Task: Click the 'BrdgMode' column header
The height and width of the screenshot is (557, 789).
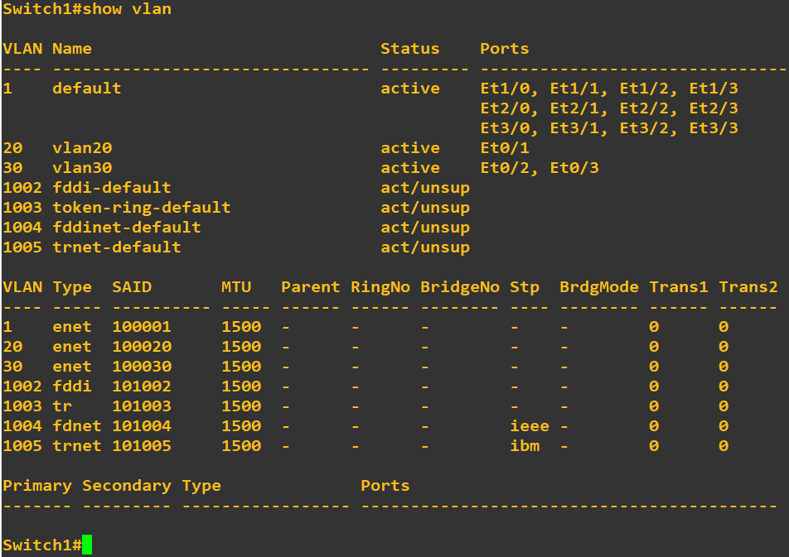Action: [598, 287]
